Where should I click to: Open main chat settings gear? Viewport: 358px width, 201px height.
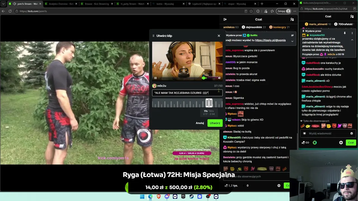[x=279, y=186]
